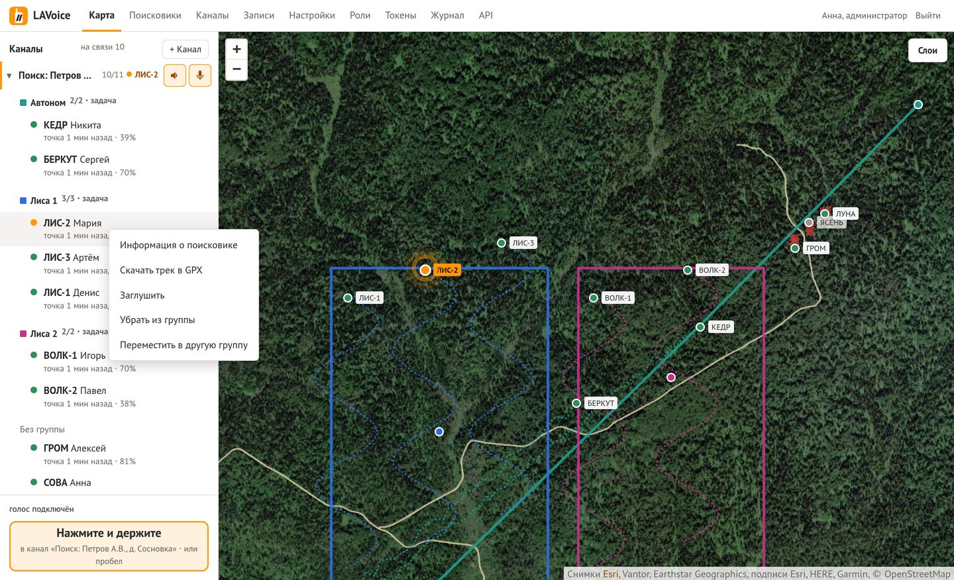Open the Журнал tab
Image resolution: width=954 pixels, height=580 pixels.
pos(447,15)
